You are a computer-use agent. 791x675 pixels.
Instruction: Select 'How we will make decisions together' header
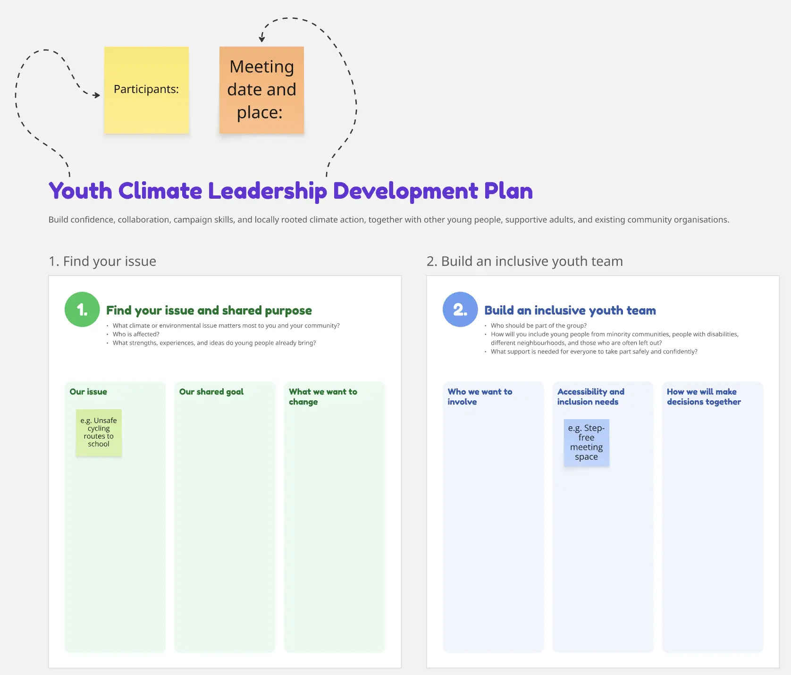pos(704,397)
